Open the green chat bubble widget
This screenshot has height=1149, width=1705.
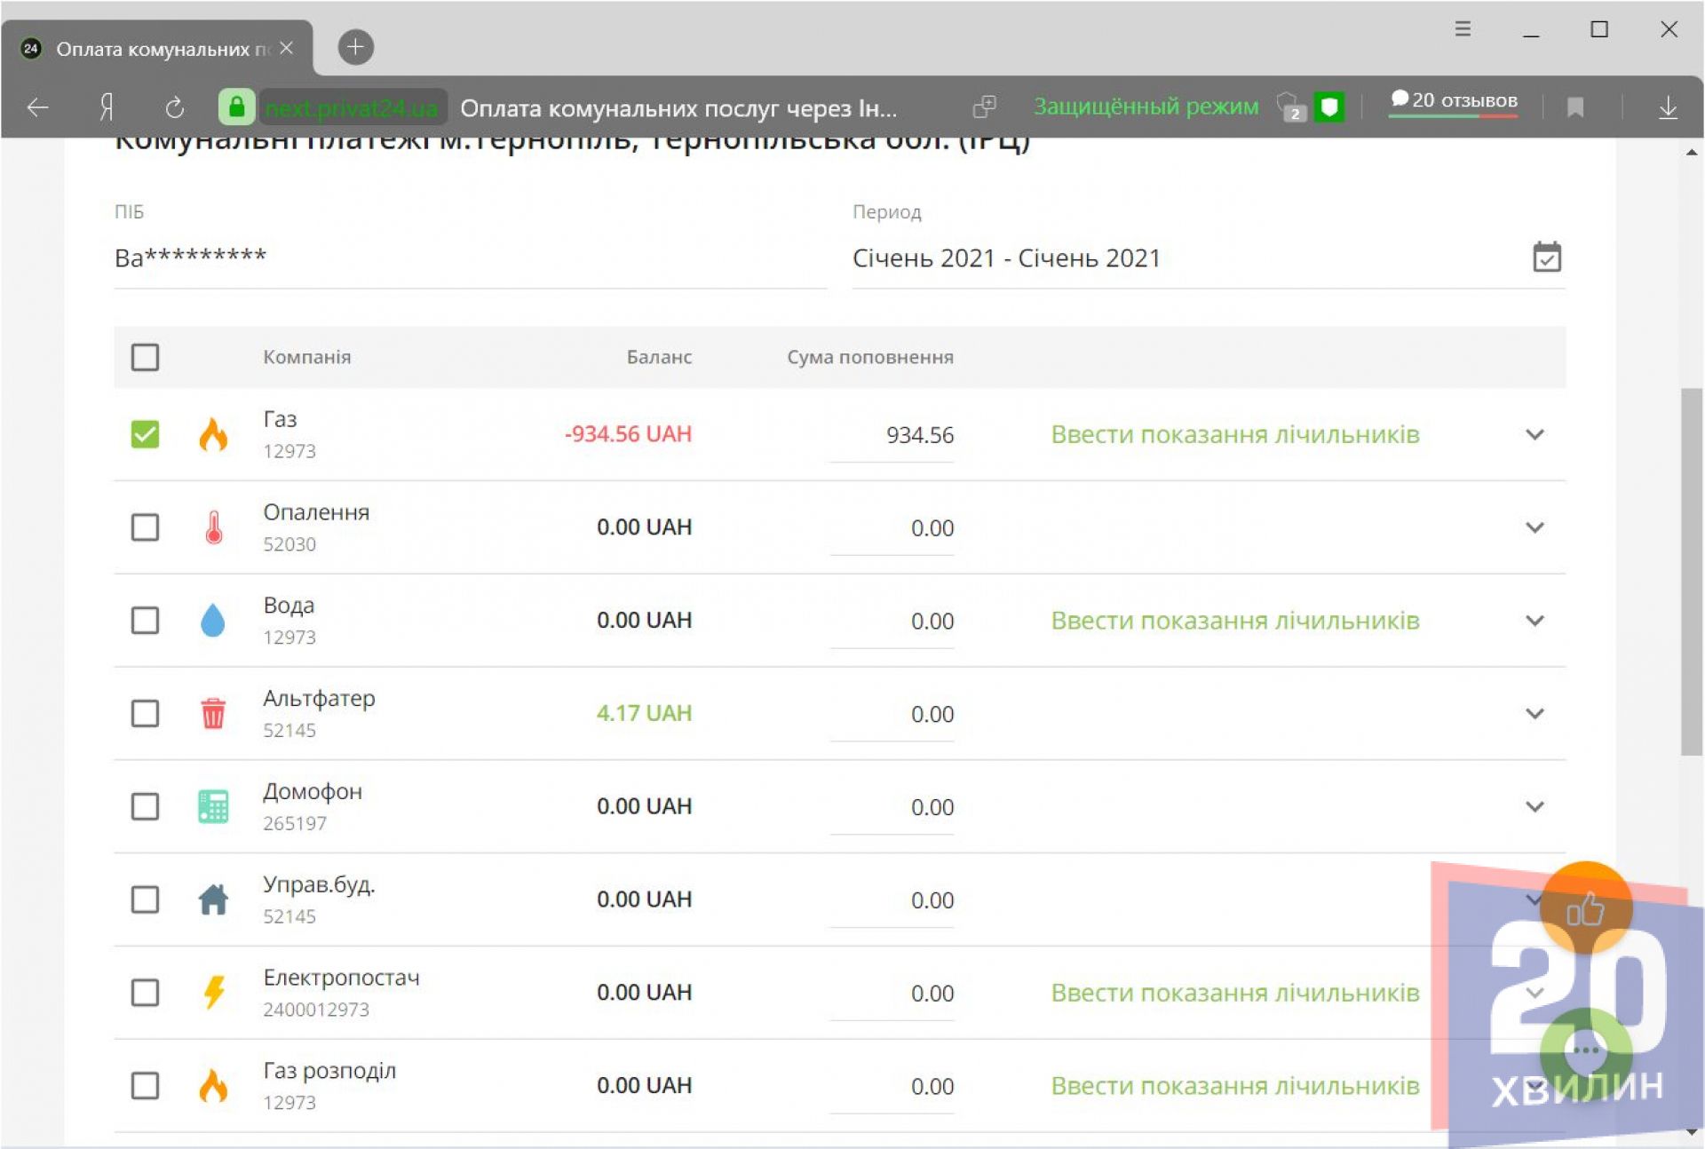pos(1585,1050)
